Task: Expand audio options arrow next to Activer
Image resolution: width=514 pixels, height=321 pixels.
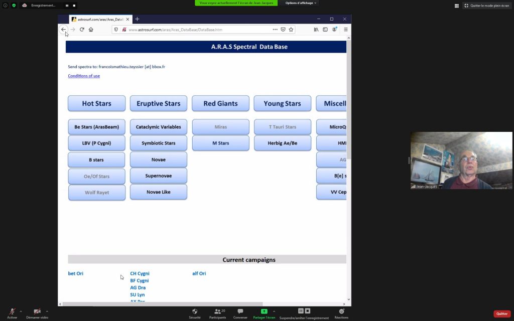Action: pyautogui.click(x=21, y=311)
